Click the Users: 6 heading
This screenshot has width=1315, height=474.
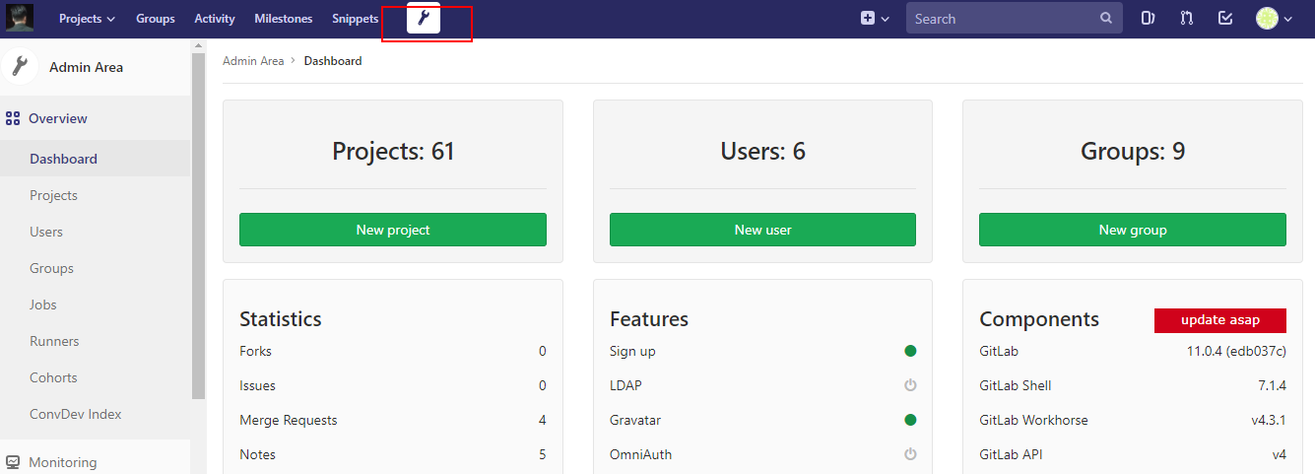pos(762,151)
